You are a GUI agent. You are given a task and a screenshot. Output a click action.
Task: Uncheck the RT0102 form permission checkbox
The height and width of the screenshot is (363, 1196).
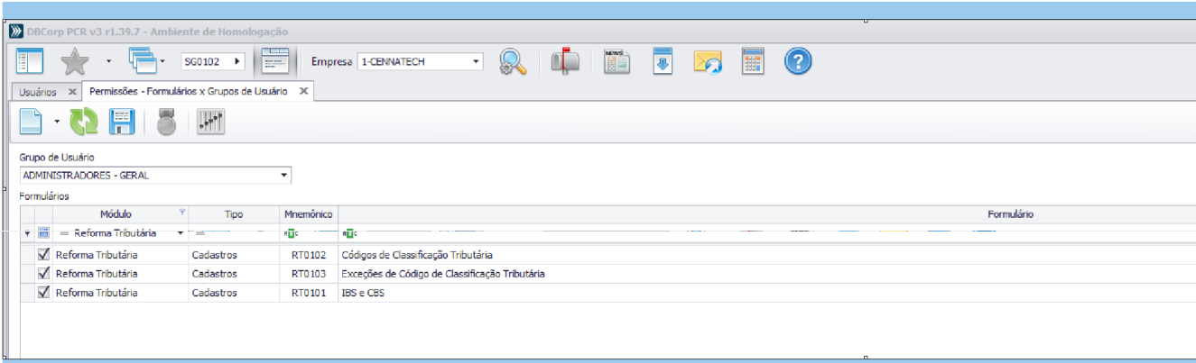[43, 255]
